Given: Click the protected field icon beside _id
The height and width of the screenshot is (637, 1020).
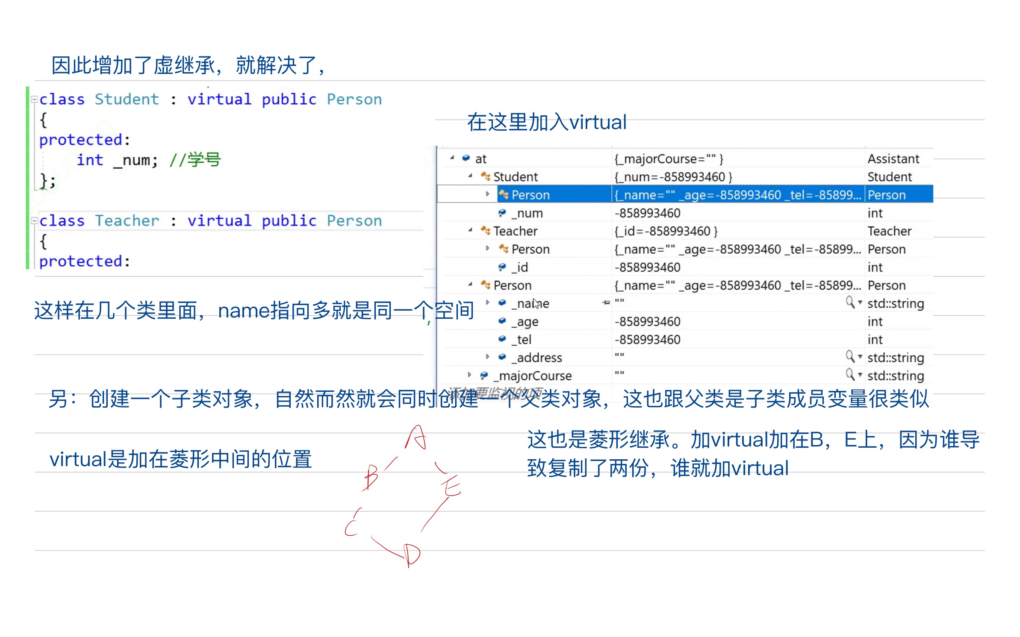Looking at the screenshot, I should [502, 267].
